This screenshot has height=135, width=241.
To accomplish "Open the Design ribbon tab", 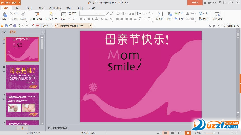I will point(29,8).
